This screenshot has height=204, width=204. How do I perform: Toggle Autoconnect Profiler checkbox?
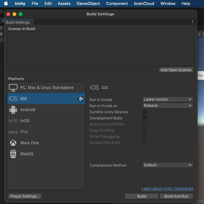coord(145,124)
